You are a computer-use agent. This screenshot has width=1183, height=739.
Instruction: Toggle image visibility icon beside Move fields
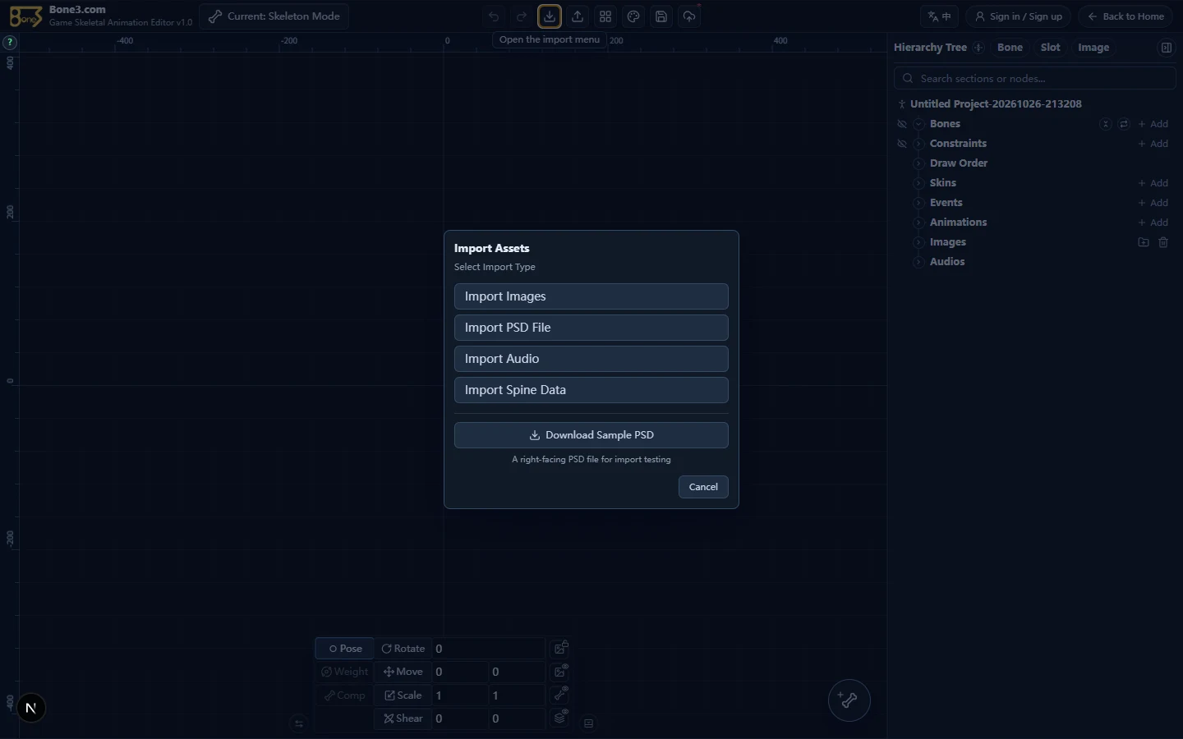click(x=560, y=672)
